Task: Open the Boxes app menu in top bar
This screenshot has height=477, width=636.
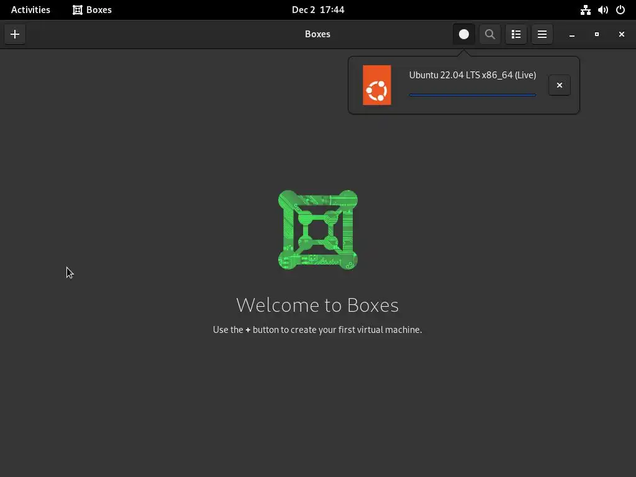Action: pos(92,10)
